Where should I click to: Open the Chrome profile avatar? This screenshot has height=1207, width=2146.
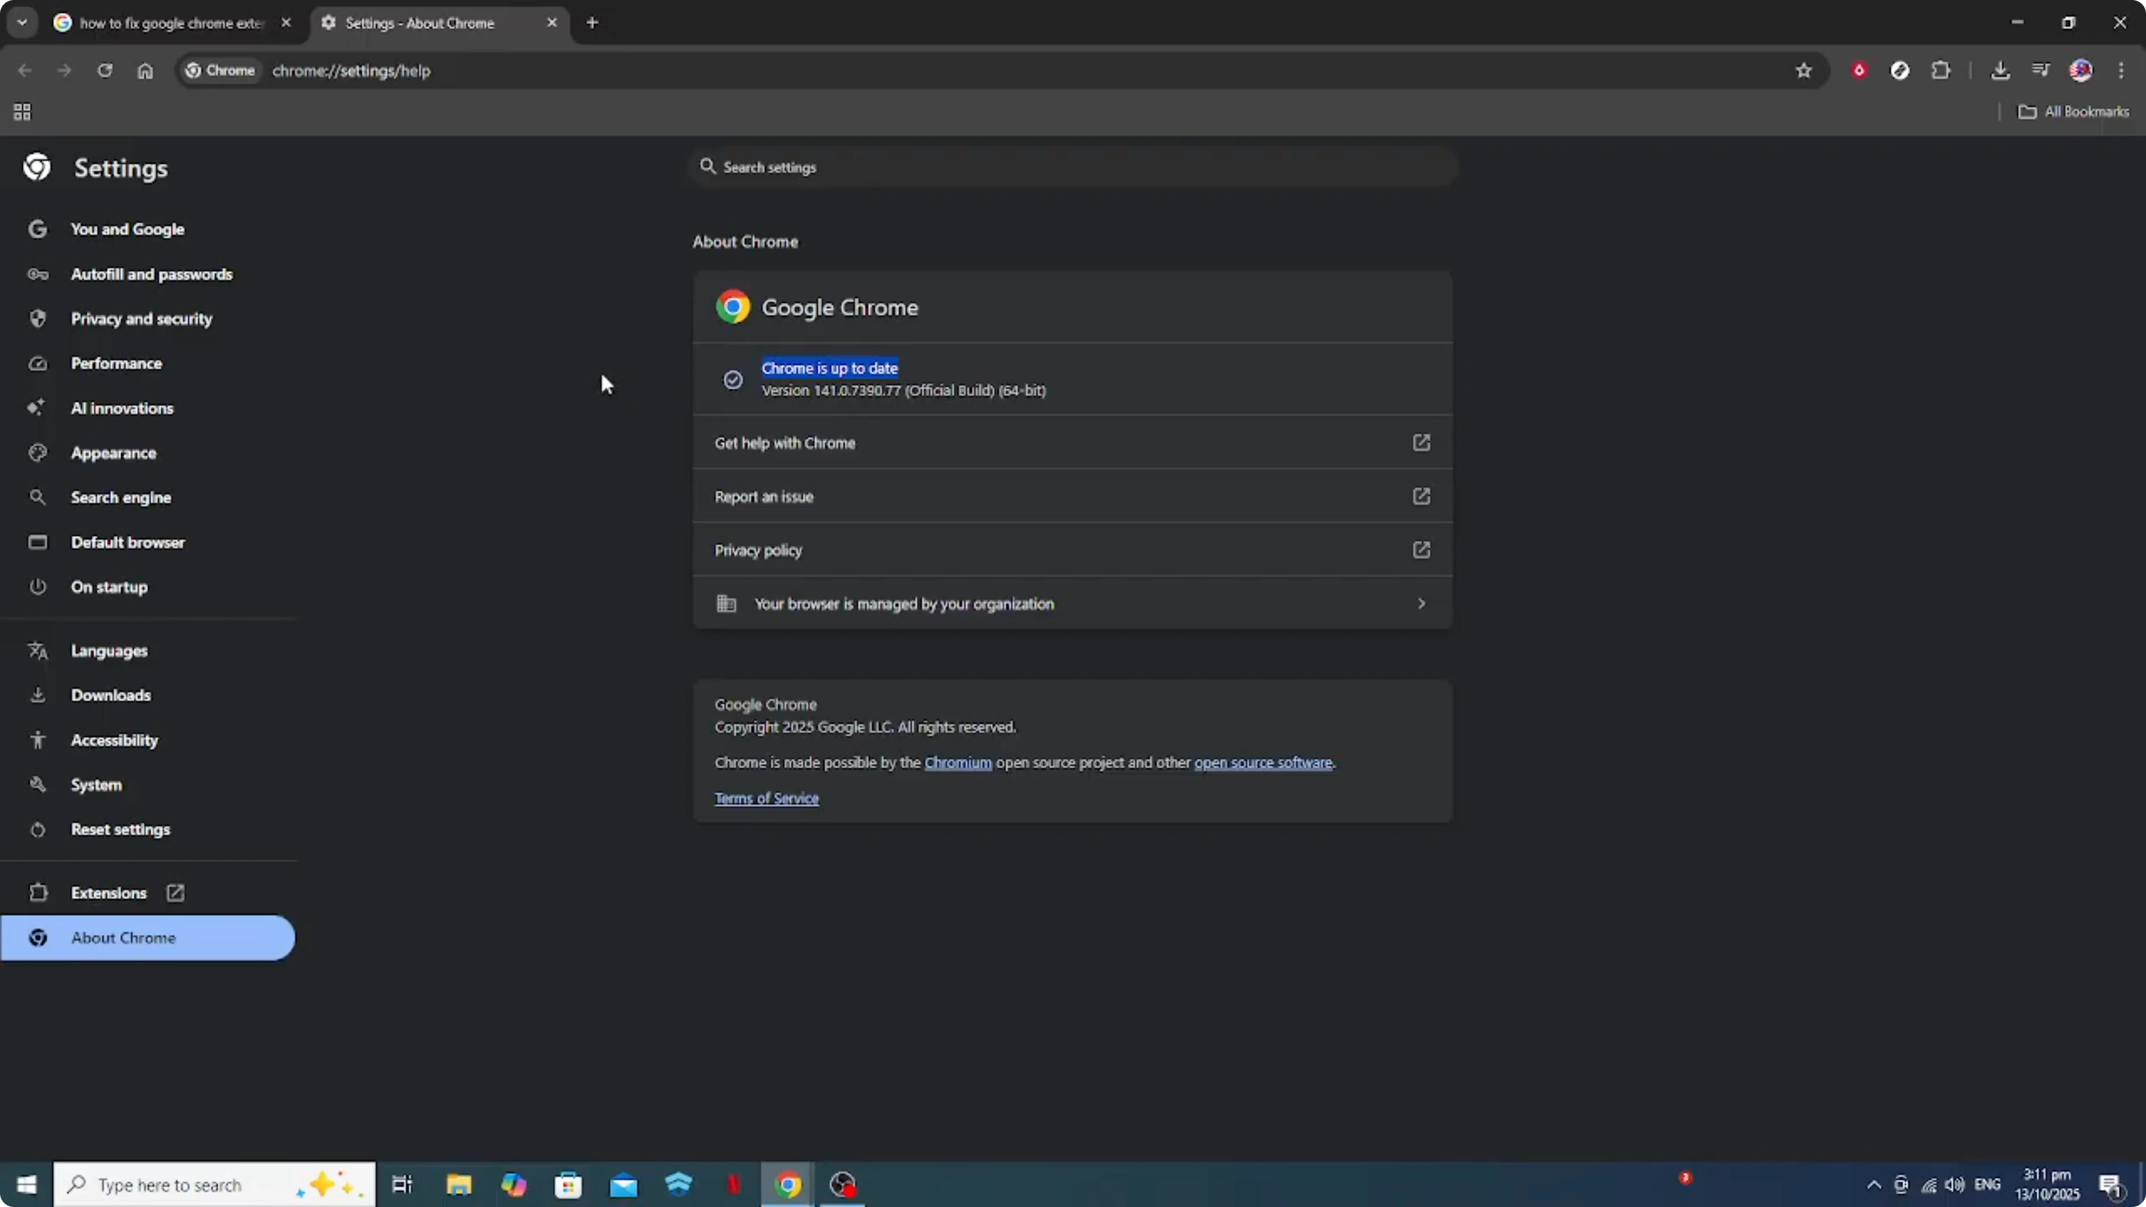(x=2082, y=70)
